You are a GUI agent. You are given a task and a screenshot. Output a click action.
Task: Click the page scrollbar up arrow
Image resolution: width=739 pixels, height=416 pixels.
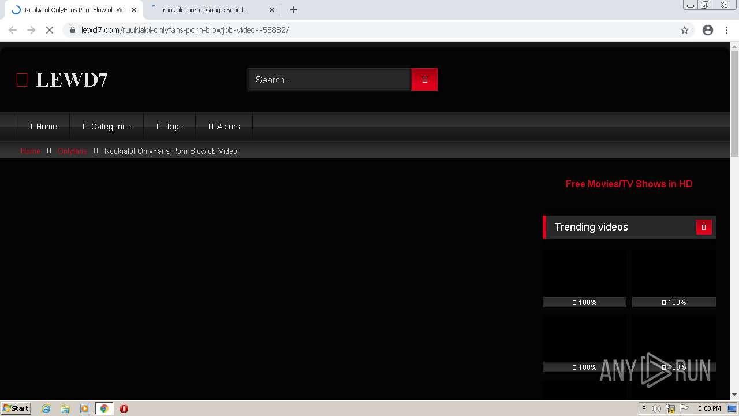(x=734, y=46)
